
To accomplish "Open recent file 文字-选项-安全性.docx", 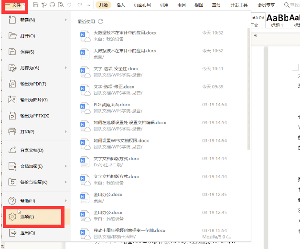I will (x=118, y=68).
